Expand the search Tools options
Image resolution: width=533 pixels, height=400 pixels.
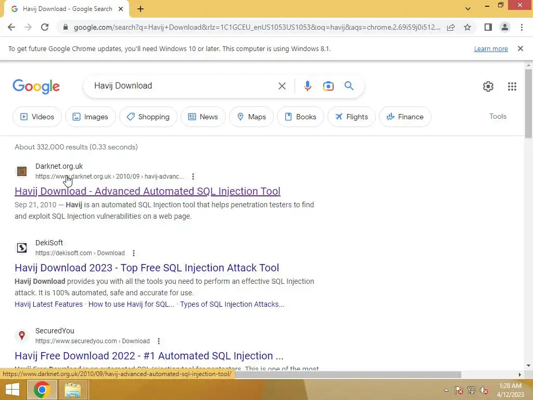[x=498, y=116]
